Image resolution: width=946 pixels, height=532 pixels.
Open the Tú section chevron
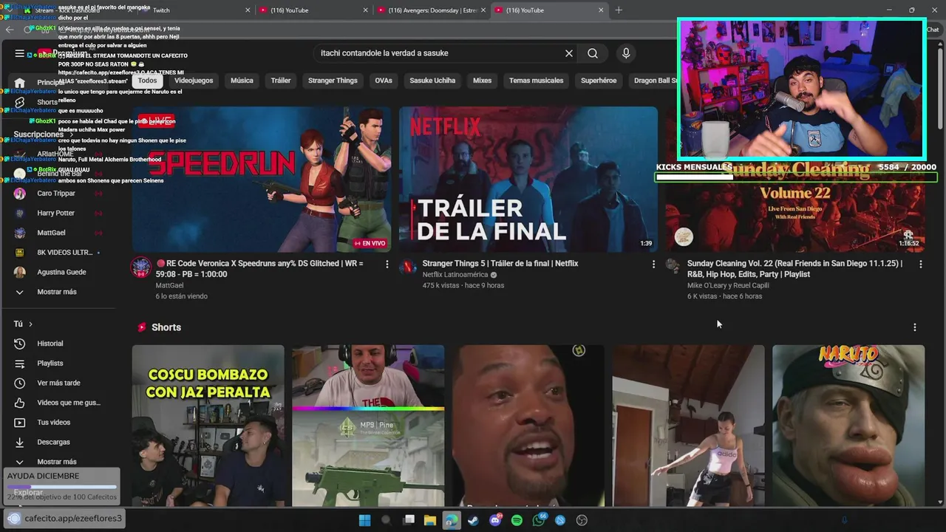point(30,324)
